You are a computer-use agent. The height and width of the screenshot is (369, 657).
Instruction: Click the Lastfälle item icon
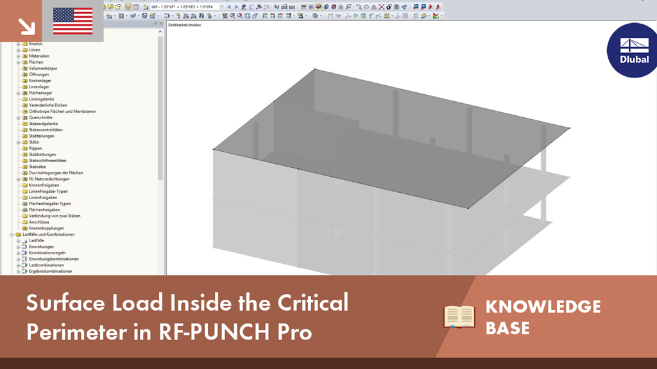[25, 241]
